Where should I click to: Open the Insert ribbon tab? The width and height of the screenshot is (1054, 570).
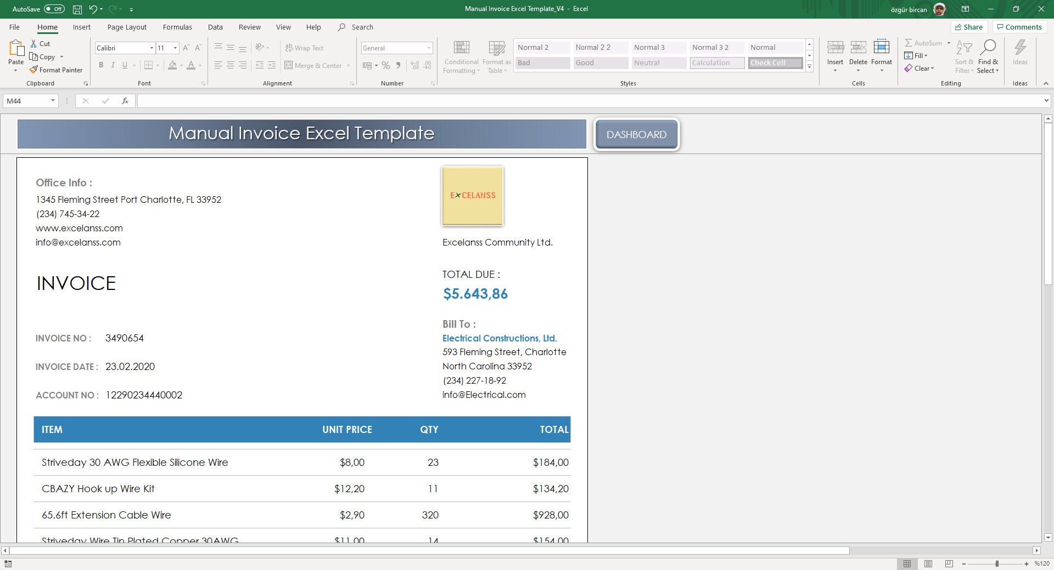(x=82, y=27)
